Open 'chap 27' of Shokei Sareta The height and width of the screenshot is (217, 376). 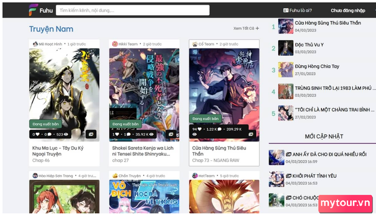pyautogui.click(x=120, y=160)
